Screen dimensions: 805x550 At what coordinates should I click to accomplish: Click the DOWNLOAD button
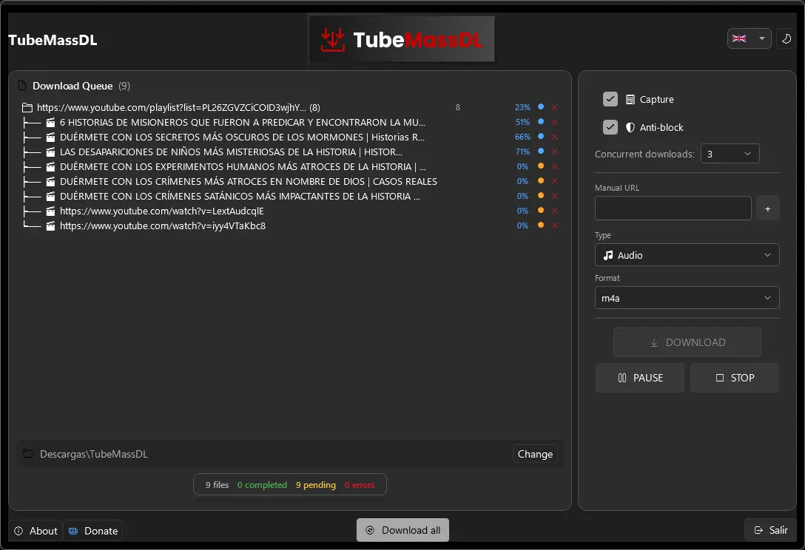coord(687,342)
